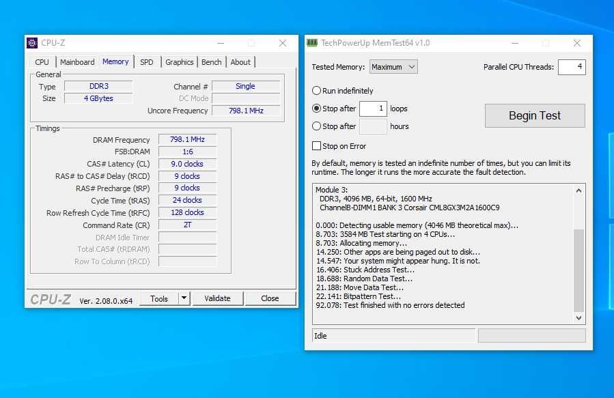Close the MemTest64 window via X

click(577, 43)
